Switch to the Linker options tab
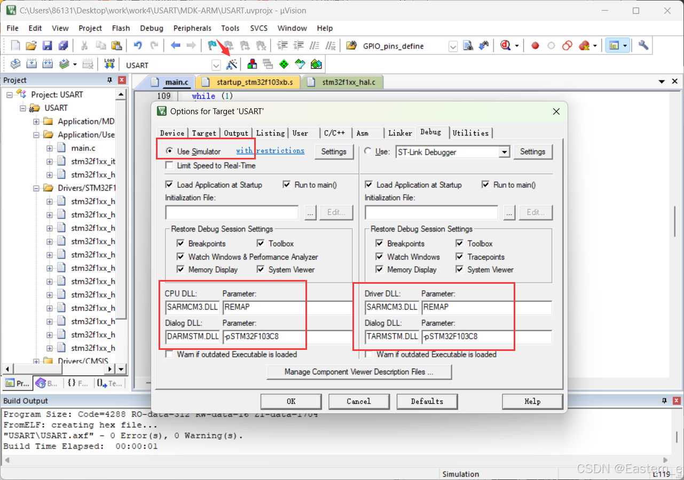 [400, 133]
